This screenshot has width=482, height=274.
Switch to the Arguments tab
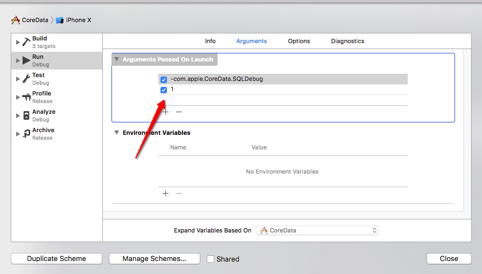pyautogui.click(x=252, y=41)
